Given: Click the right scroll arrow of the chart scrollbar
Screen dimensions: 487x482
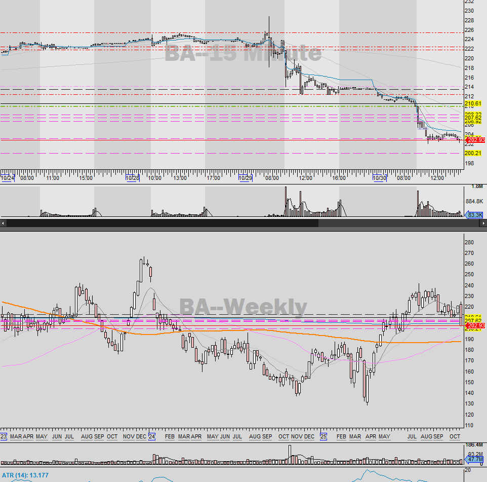Looking at the screenshot, I should click(483, 223).
